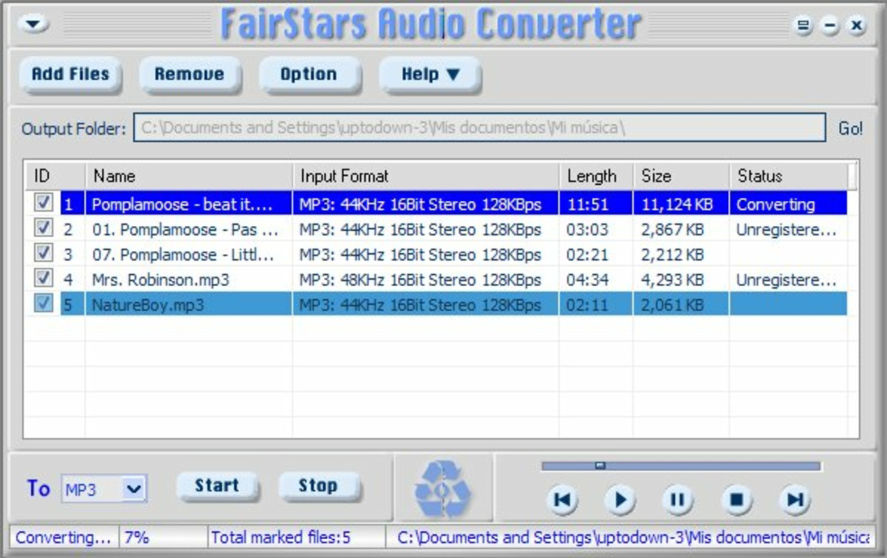Sort list by ID column header
This screenshot has height=558, width=887.
click(x=54, y=176)
